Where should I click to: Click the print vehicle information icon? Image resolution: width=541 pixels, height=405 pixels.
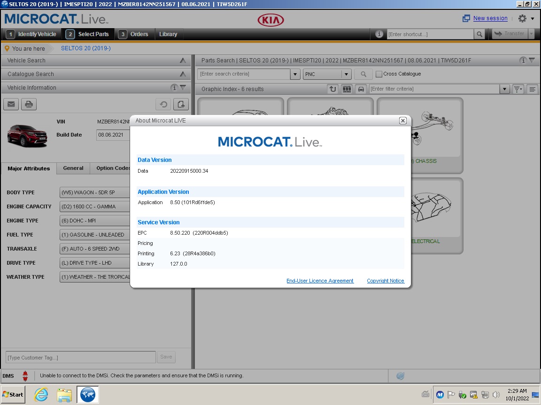[x=29, y=104]
